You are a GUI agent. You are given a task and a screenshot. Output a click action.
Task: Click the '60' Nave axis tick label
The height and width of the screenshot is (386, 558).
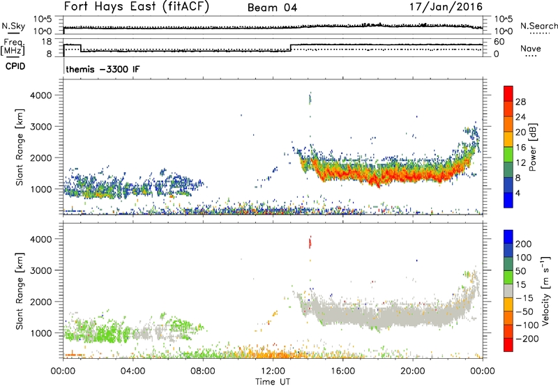point(499,42)
